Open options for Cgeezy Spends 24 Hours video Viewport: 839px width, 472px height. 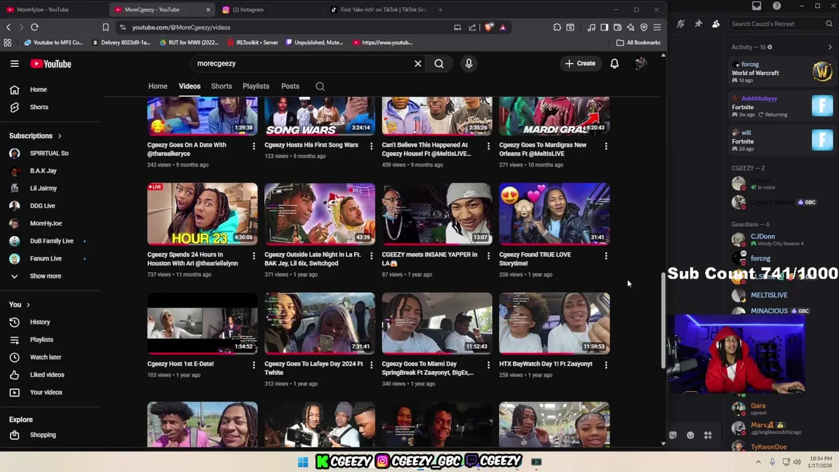click(254, 256)
